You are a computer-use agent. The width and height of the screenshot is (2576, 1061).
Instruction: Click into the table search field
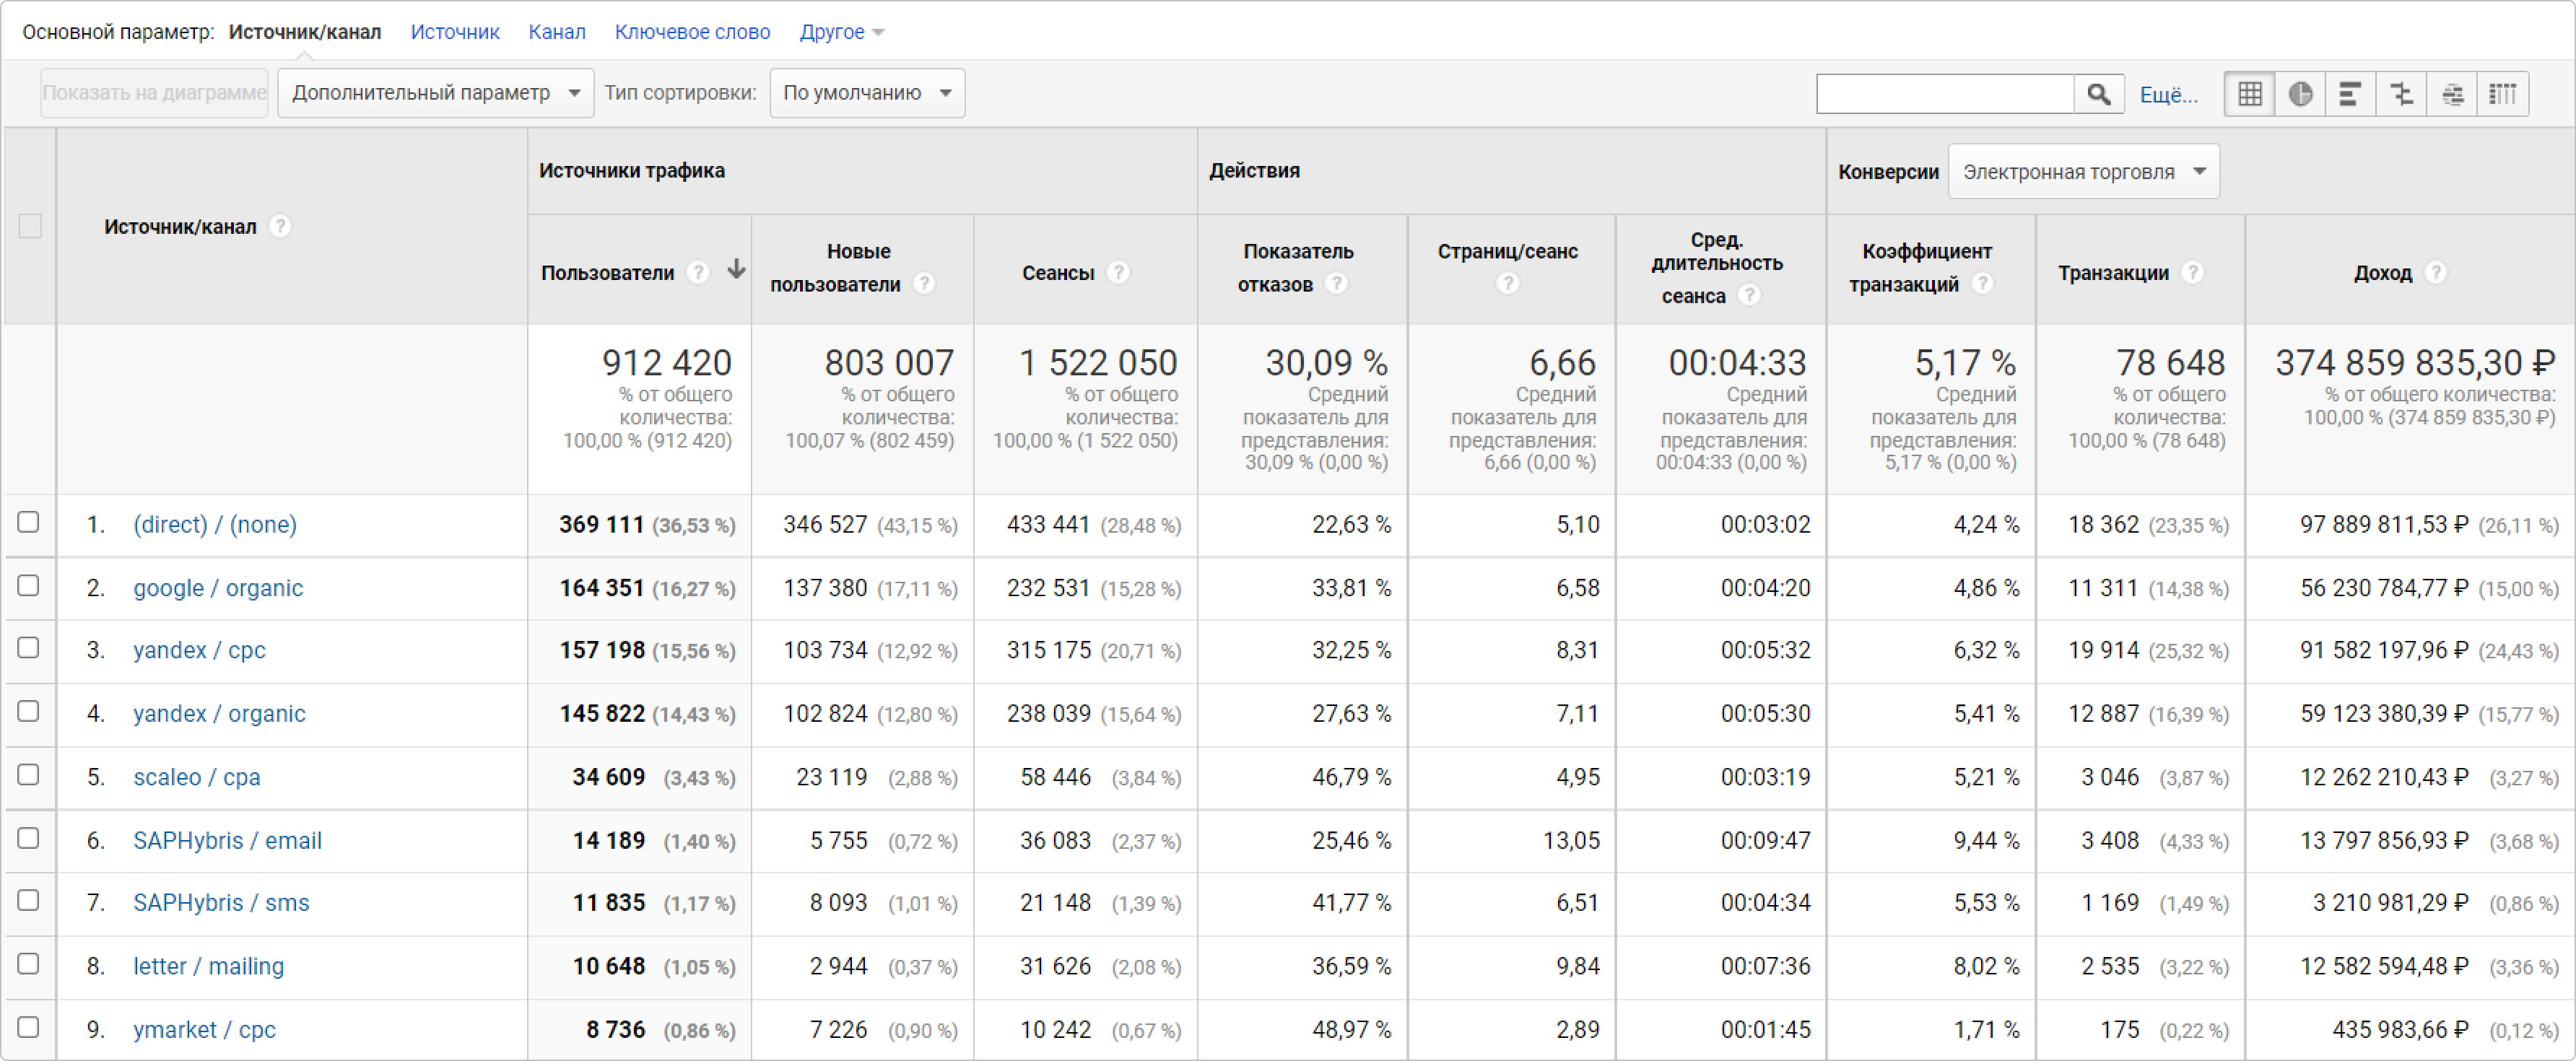pyautogui.click(x=1944, y=94)
